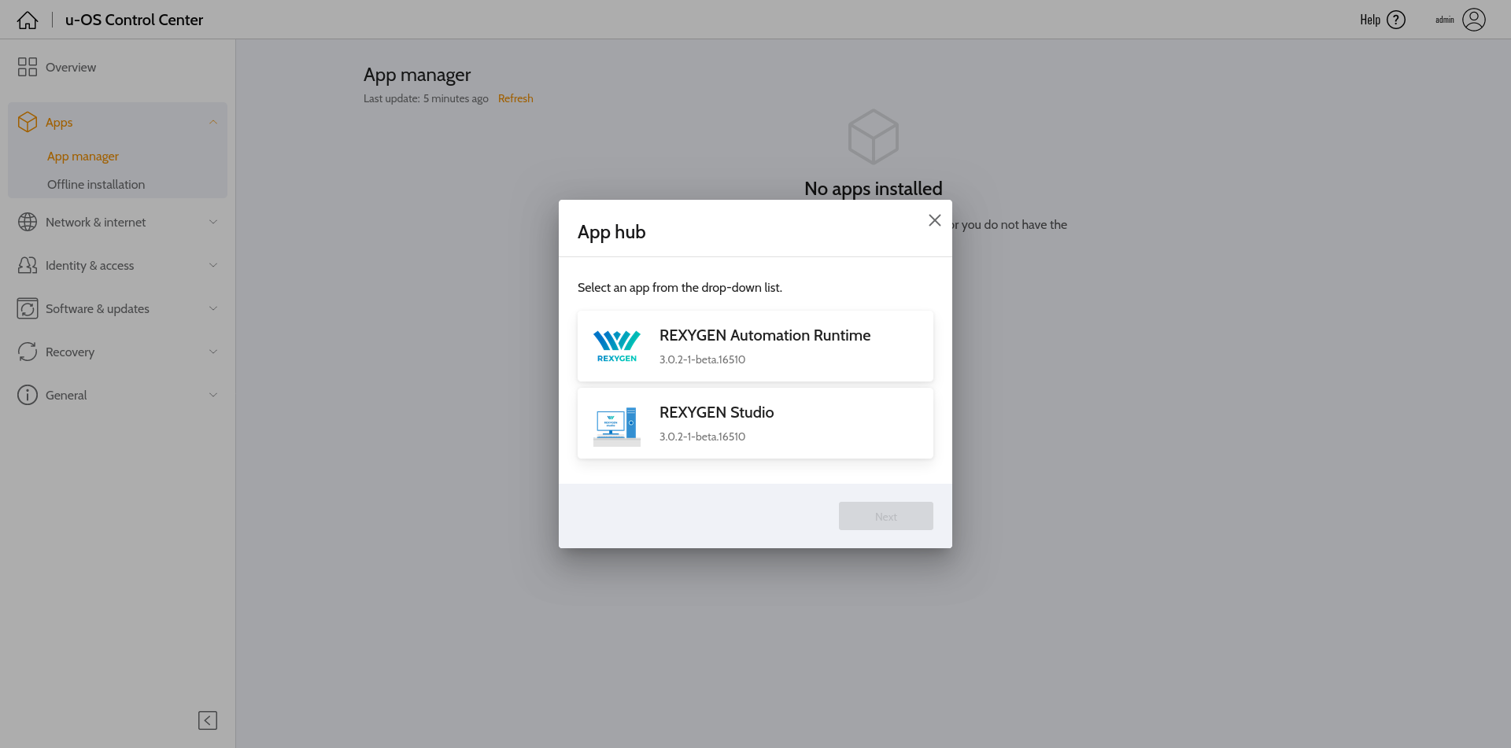Select the REXYGEN Studio app title
Screen dimensions: 1511x748
point(716,412)
